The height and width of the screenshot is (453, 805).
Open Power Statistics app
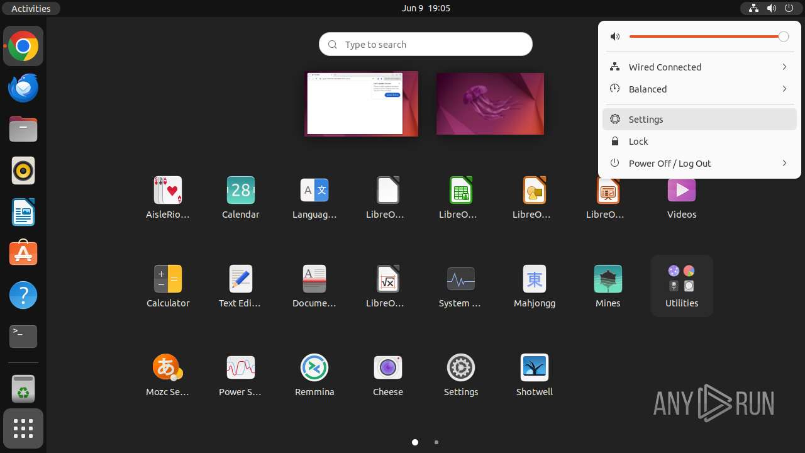[x=241, y=375]
